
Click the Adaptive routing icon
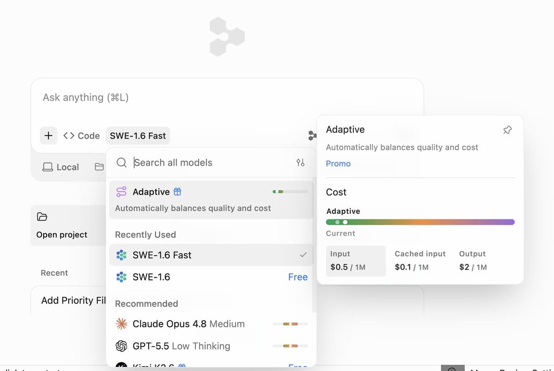click(121, 191)
